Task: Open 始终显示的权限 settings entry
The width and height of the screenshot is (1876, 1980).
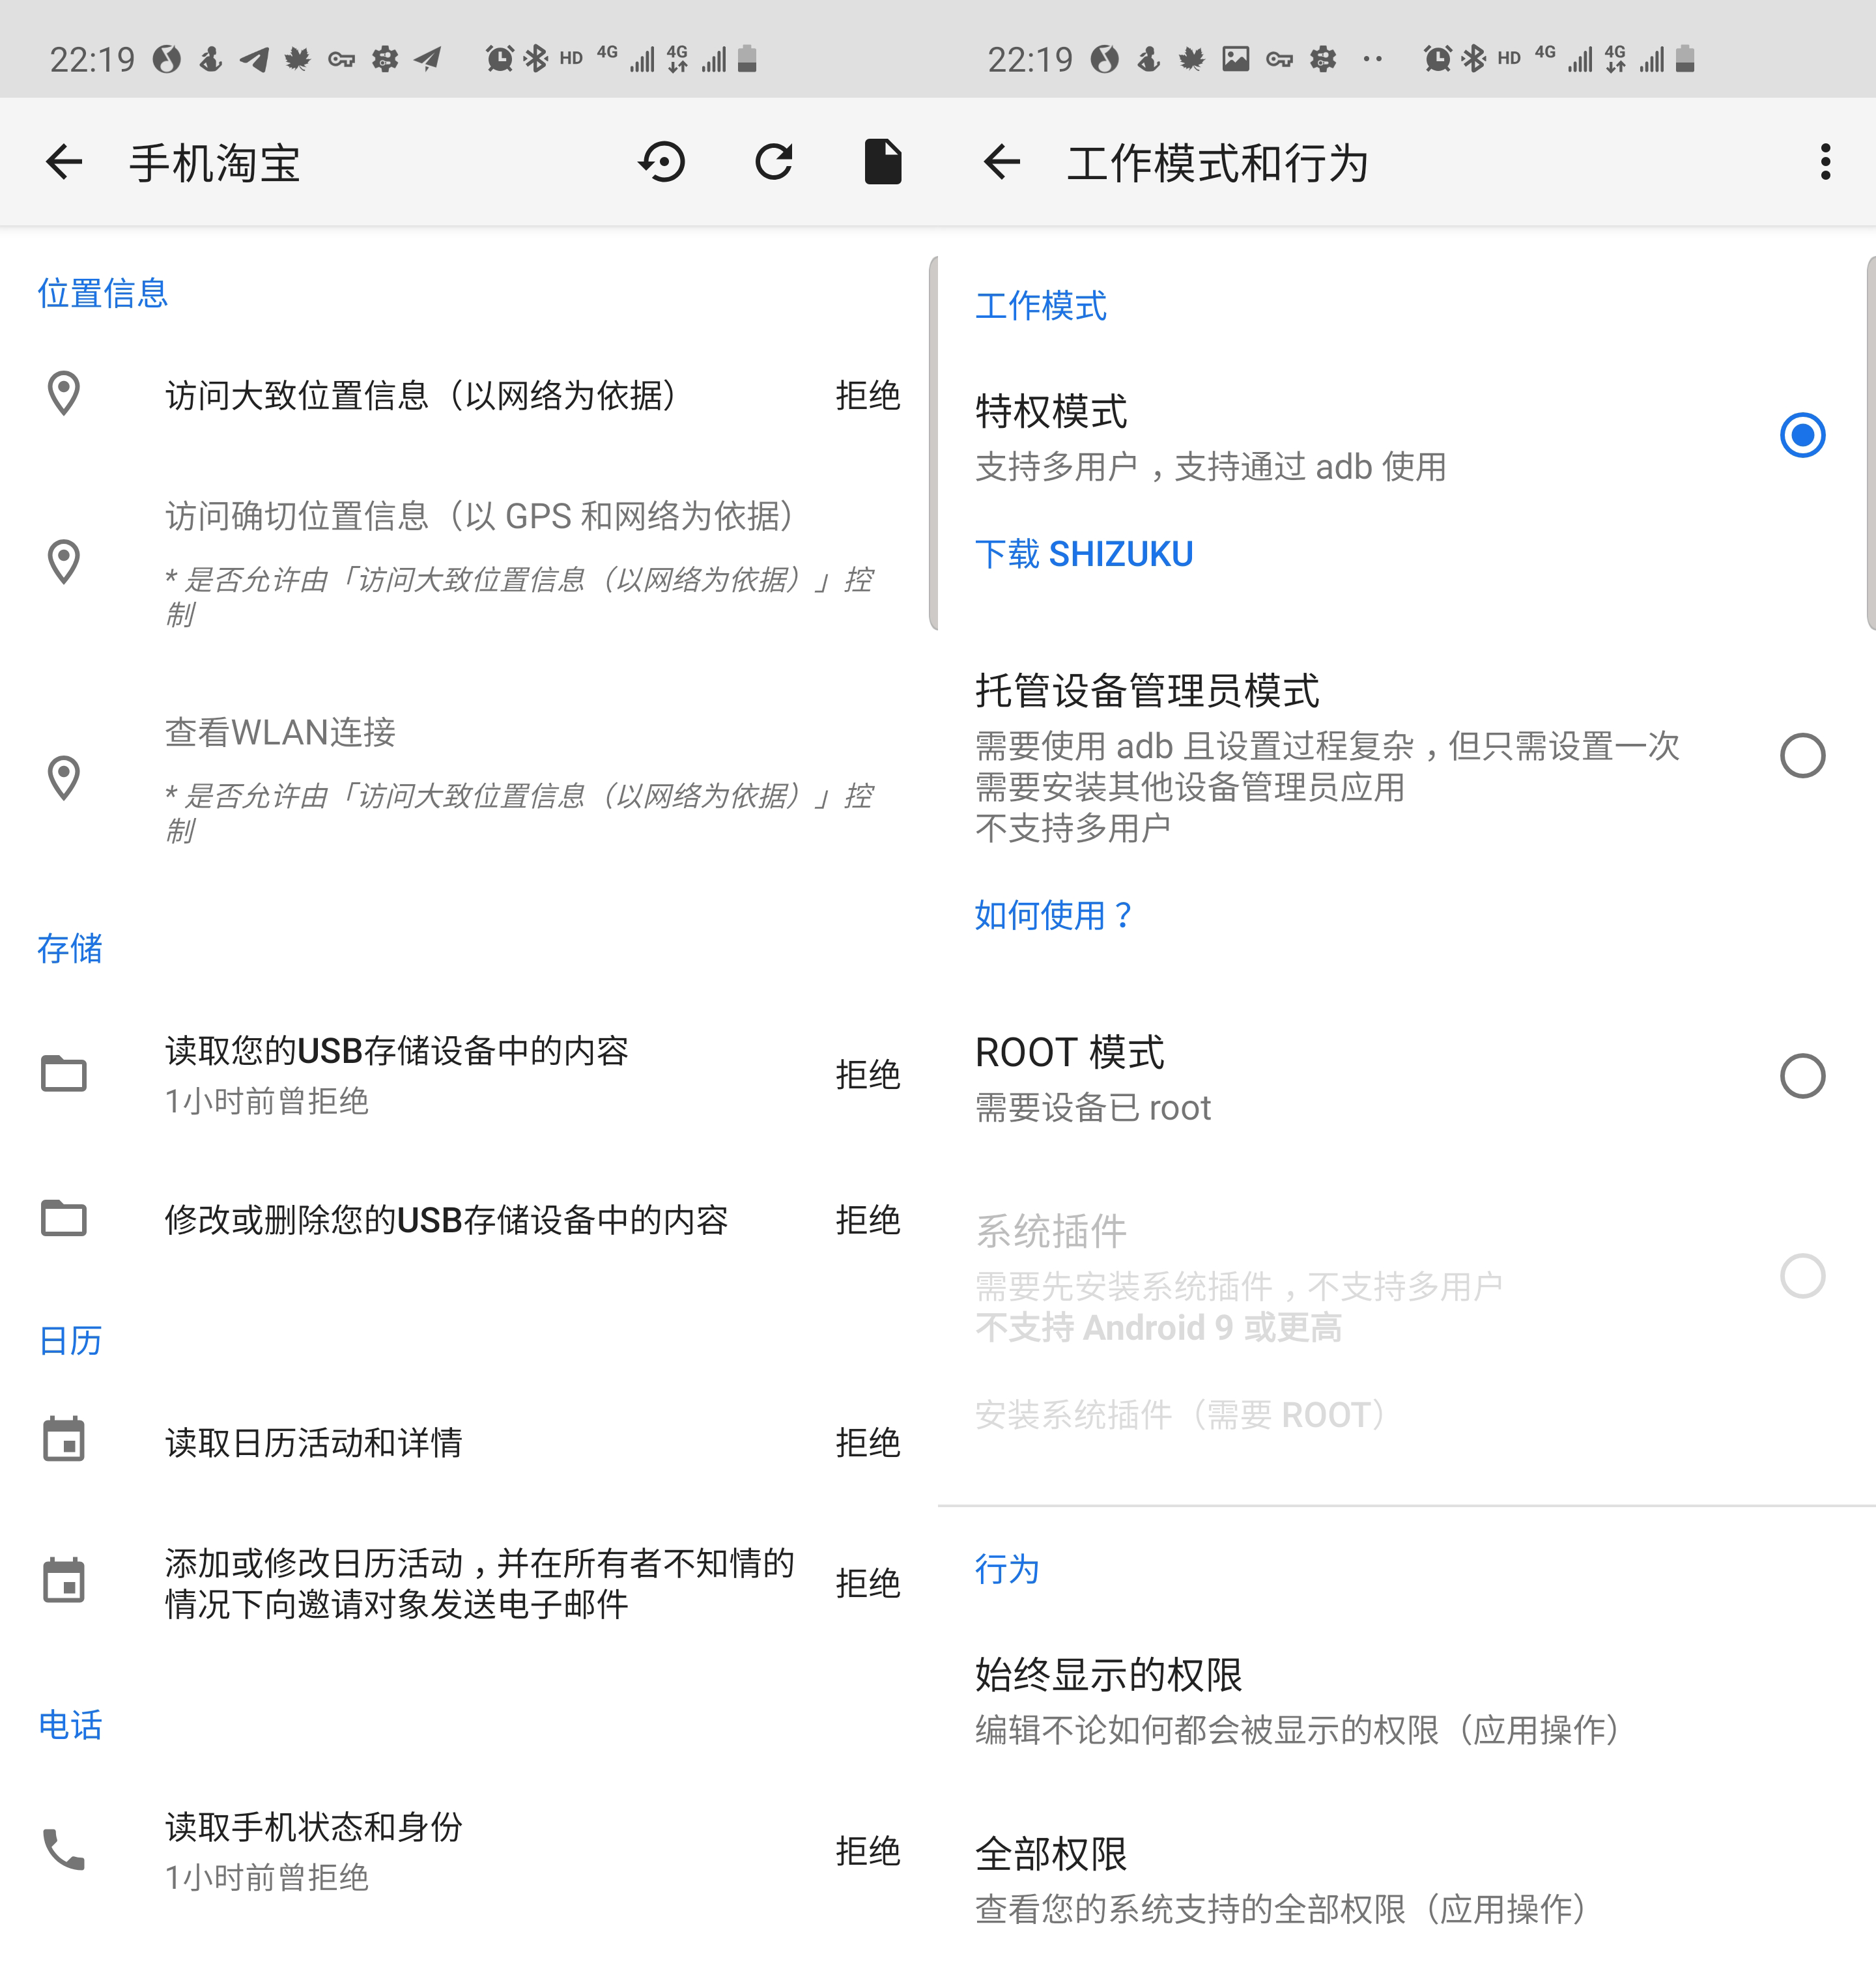Action: (1300, 1700)
